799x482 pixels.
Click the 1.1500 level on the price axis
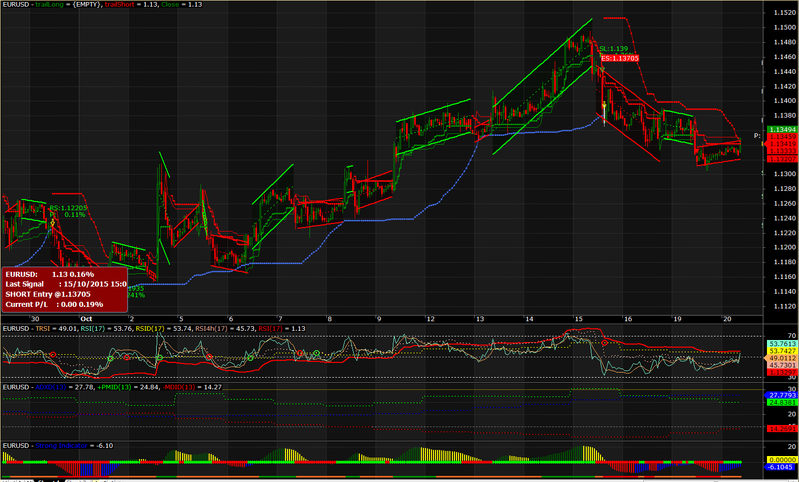click(785, 27)
